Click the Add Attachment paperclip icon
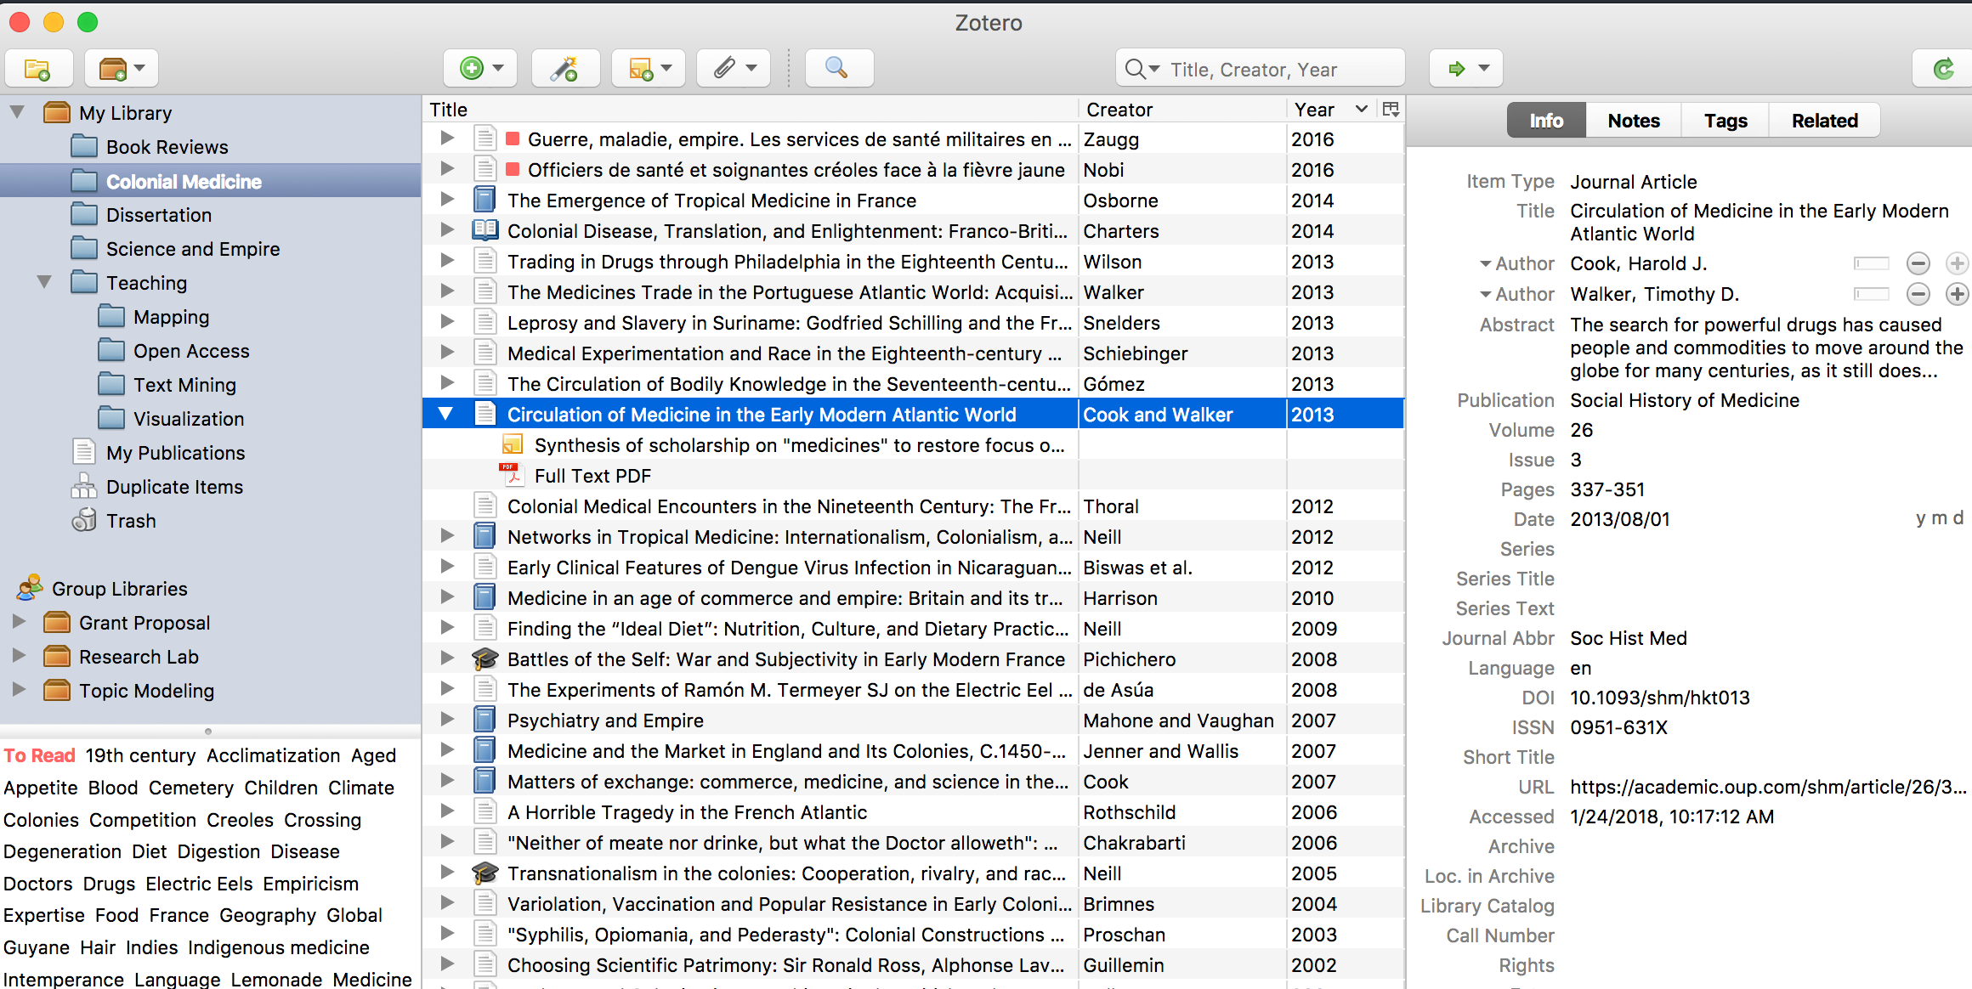Image resolution: width=1972 pixels, height=989 pixels. click(733, 69)
